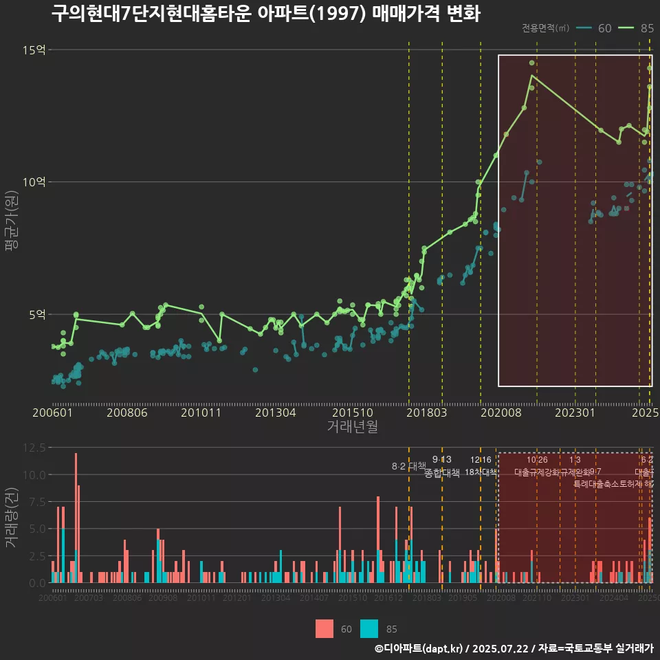Click 200806 on the price chart x-axis

pos(127,412)
